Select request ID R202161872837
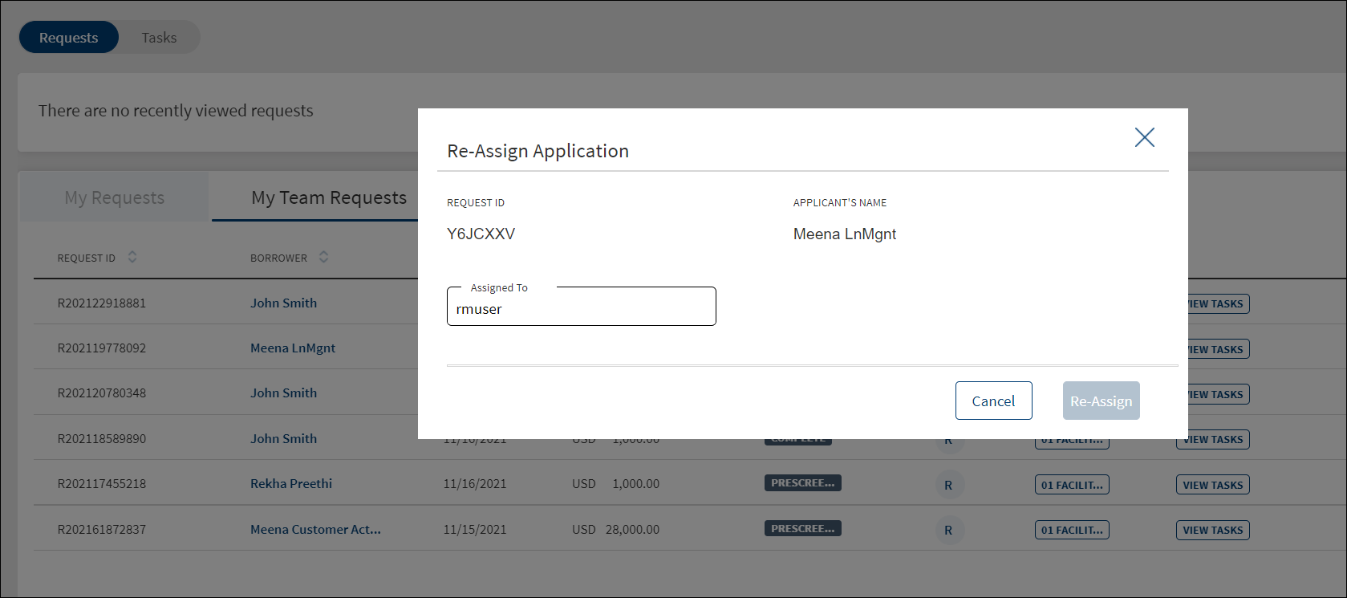 coord(102,530)
